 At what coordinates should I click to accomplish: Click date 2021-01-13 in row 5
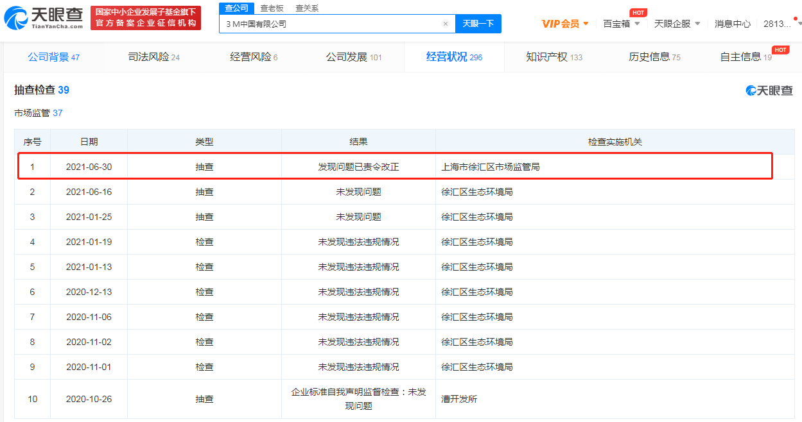pyautogui.click(x=89, y=267)
